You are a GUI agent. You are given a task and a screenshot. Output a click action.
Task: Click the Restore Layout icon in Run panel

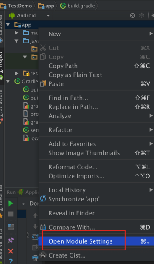point(11,227)
